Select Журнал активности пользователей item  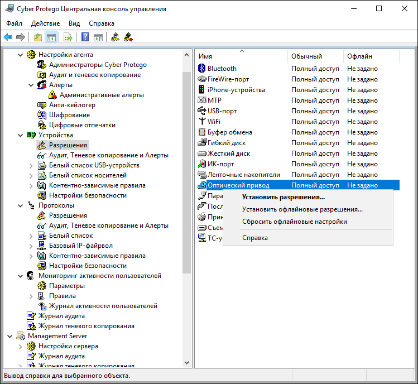[103, 306]
